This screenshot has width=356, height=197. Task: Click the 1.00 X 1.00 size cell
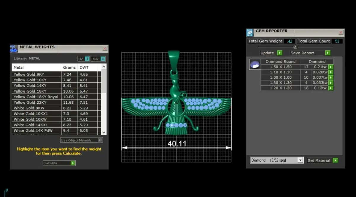pos(280,78)
